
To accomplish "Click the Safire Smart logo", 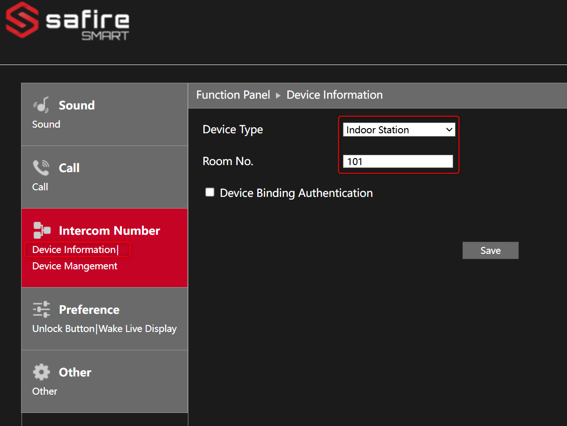I will 67,22.
